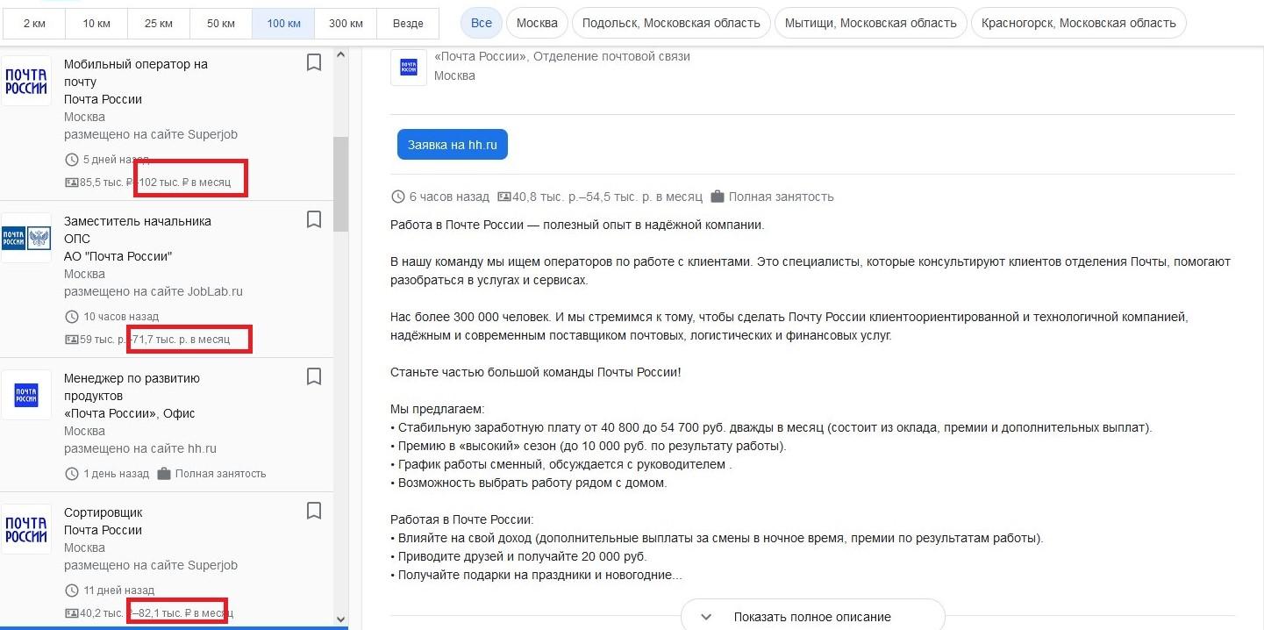Click 6 часов назад timestamp in details

tap(449, 197)
